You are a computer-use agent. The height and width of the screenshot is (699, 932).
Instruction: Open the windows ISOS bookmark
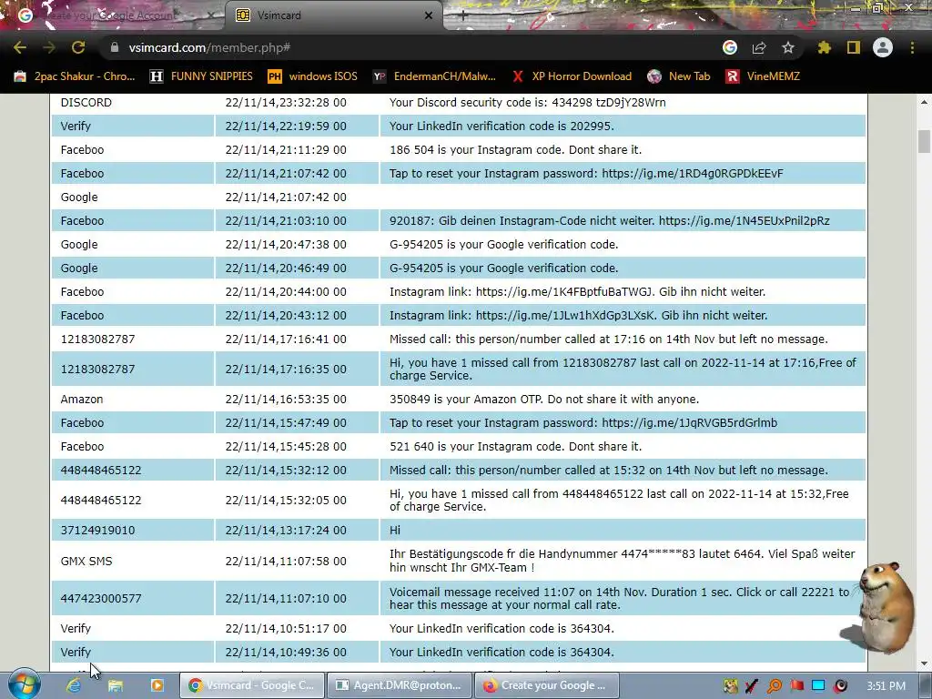(x=313, y=76)
